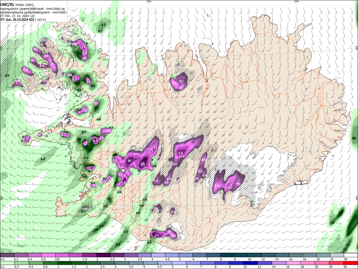
Task: Click the 3.7 precipitation value on the map
Action: click(130, 161)
